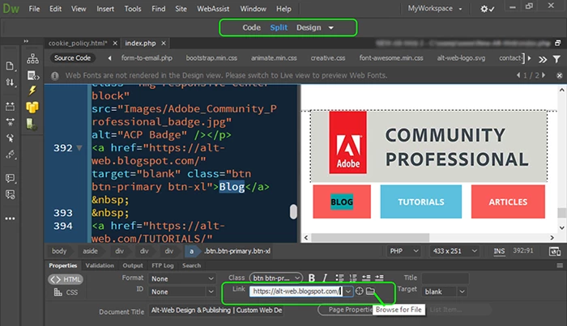
Task: Open the Properties panel options menu icon
Action: [560, 265]
